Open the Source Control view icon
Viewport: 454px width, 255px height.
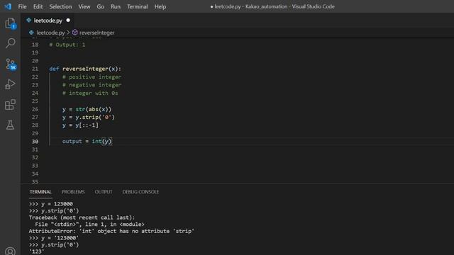tap(10, 64)
